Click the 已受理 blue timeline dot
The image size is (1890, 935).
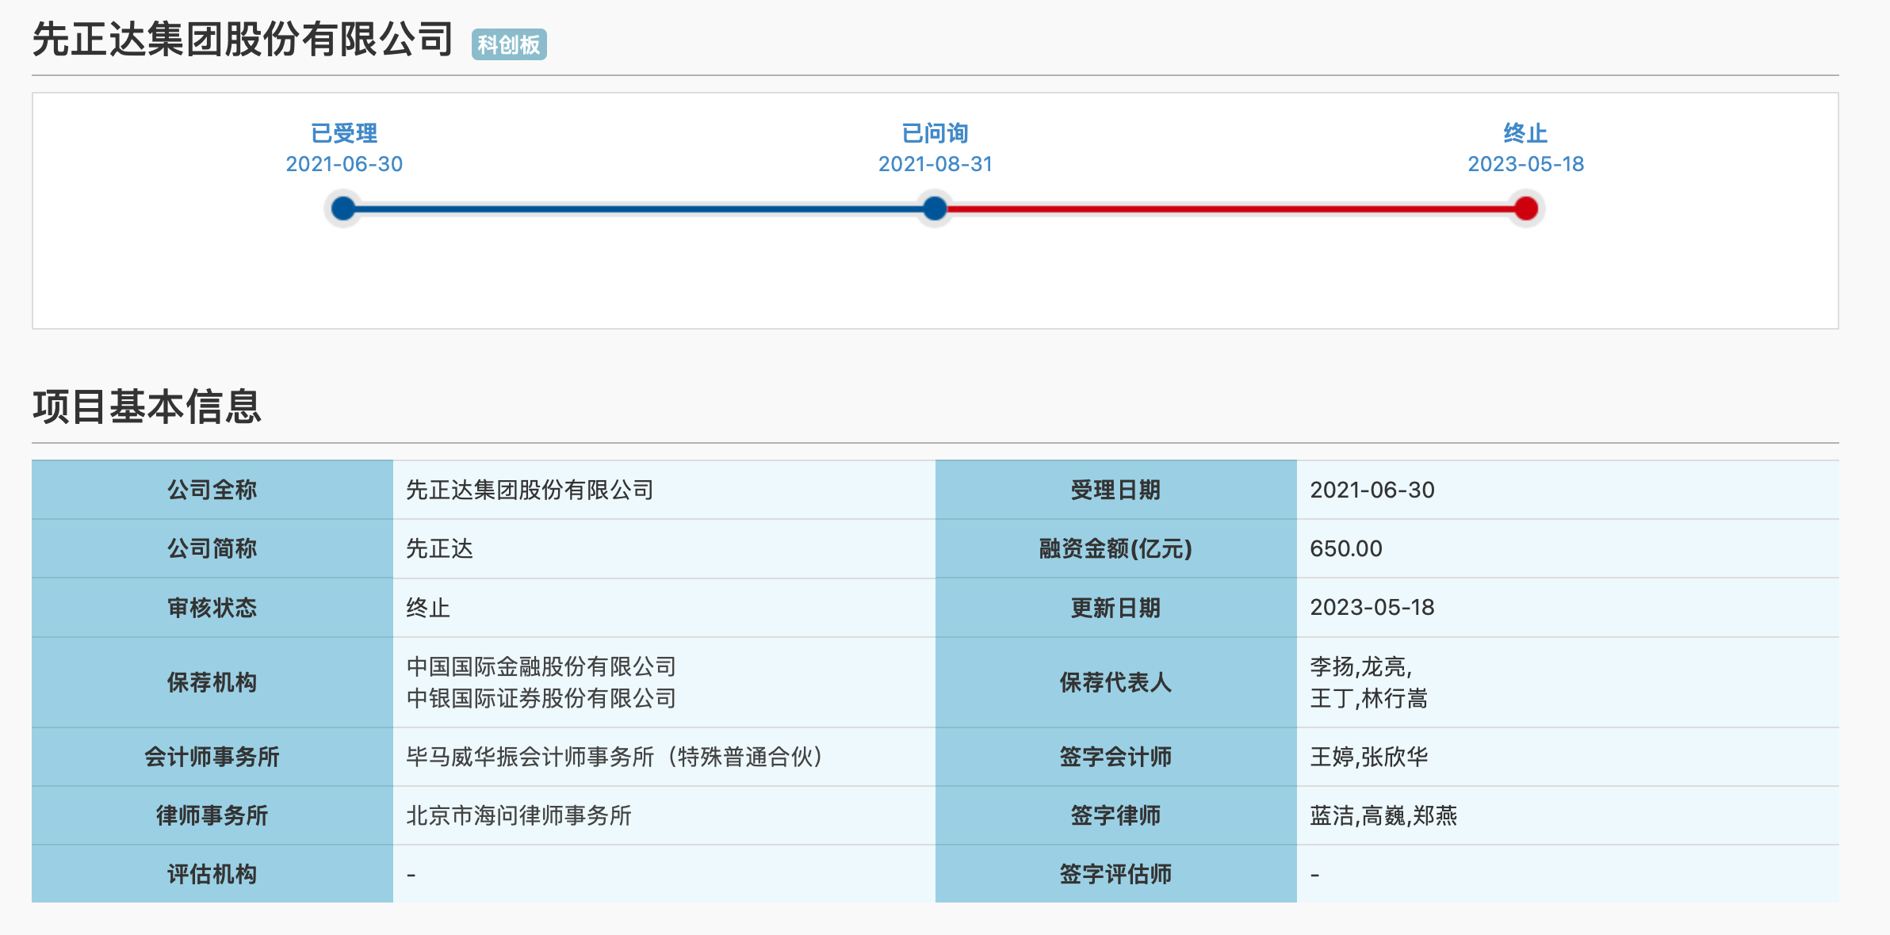tap(343, 208)
